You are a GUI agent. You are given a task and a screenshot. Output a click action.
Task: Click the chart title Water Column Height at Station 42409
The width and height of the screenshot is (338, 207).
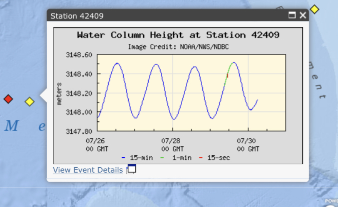click(178, 35)
